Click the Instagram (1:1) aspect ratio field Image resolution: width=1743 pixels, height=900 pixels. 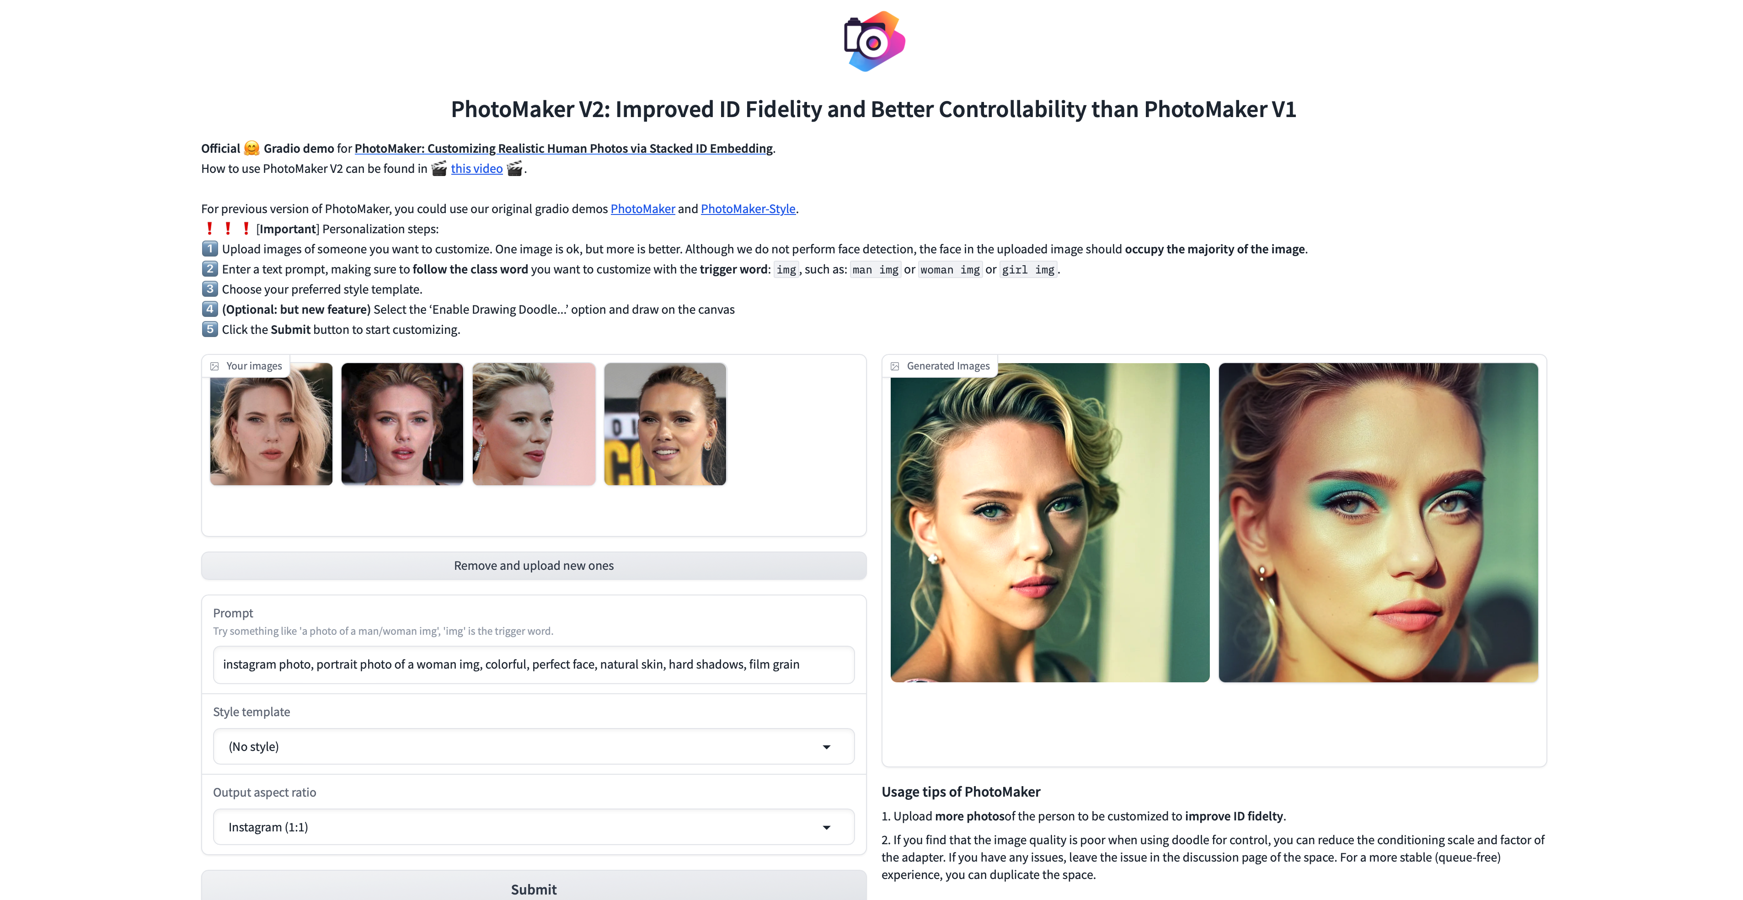tap(533, 827)
